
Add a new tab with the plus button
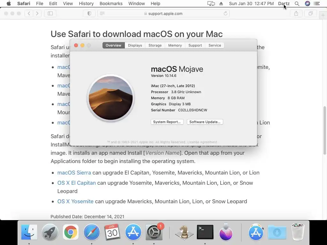pos(323,15)
